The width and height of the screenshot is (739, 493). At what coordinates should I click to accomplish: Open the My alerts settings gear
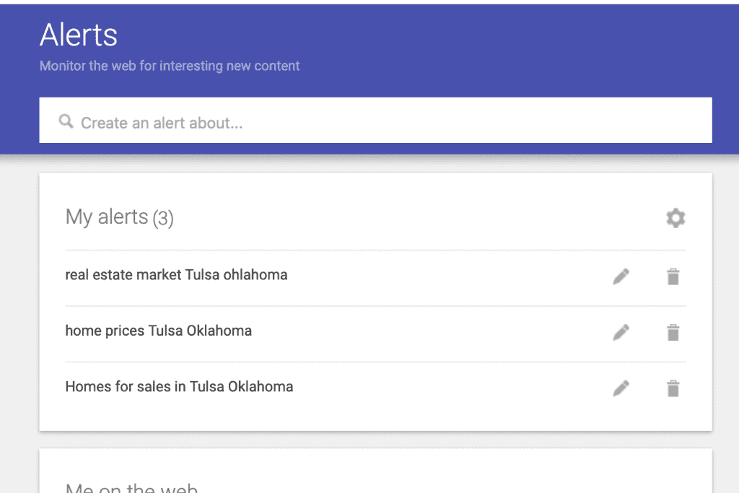coord(675,218)
